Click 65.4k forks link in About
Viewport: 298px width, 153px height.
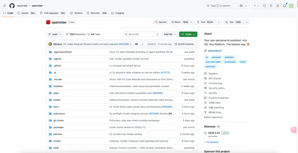click(213, 112)
